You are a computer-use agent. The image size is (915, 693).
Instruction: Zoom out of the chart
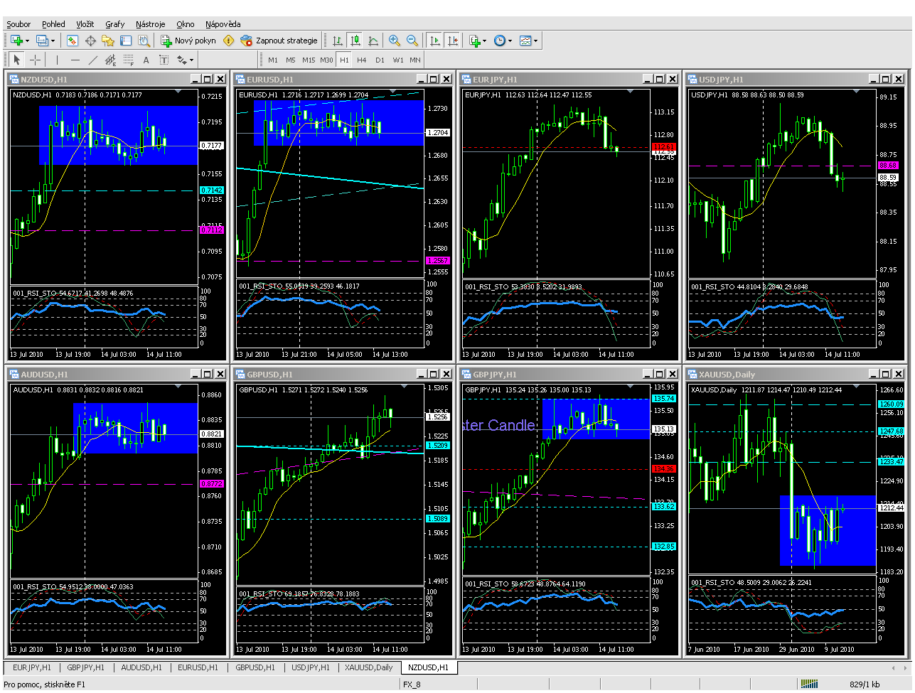412,41
